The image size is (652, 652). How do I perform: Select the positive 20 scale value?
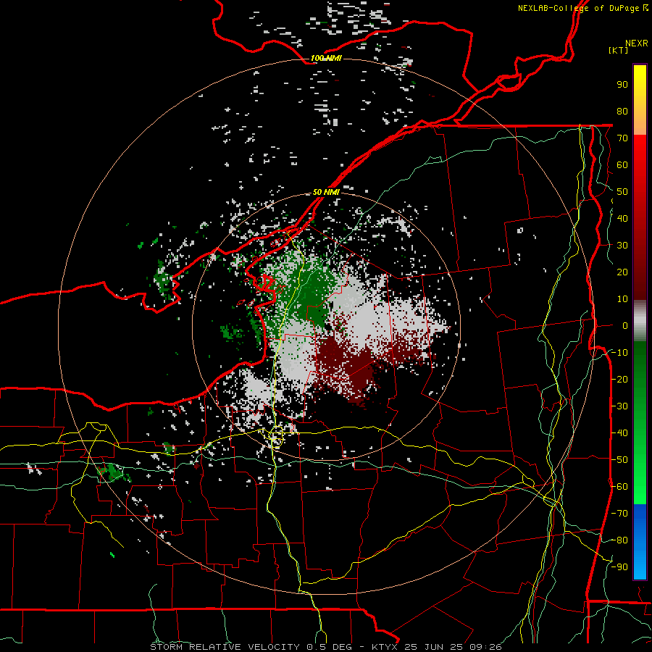(x=622, y=272)
